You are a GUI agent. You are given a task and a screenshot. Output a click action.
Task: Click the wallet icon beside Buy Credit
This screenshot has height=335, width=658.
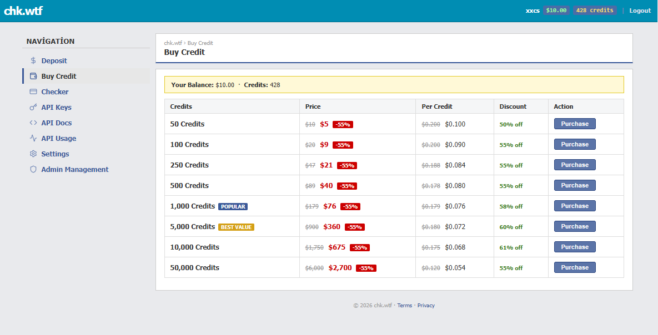[x=33, y=77]
